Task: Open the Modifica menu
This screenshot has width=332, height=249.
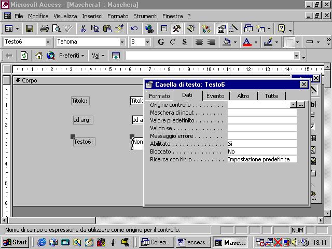Action: (x=38, y=16)
